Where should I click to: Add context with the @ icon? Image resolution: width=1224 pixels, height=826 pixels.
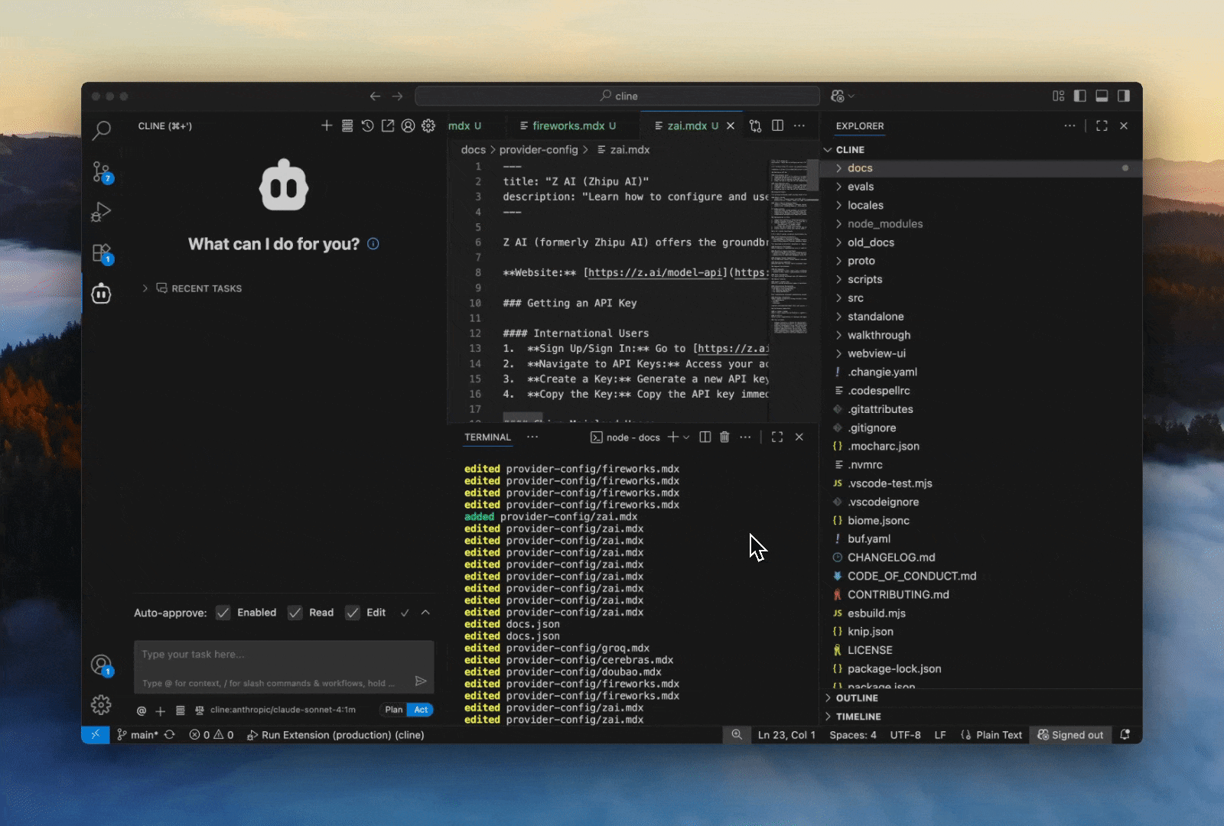point(142,711)
